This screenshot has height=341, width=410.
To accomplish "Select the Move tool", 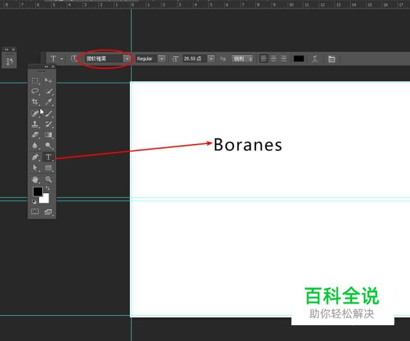I will pos(49,80).
